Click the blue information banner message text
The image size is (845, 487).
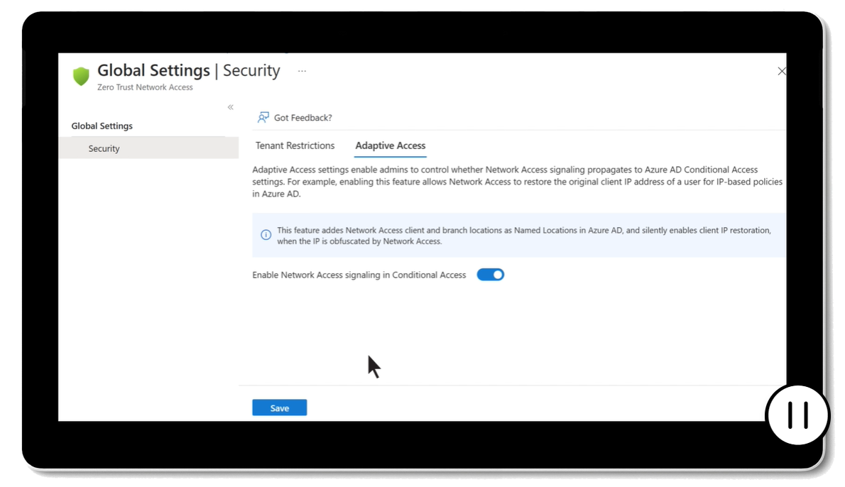[523, 236]
